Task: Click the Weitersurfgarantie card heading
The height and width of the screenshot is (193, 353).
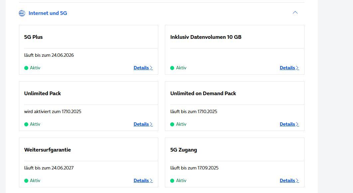Action: point(48,150)
